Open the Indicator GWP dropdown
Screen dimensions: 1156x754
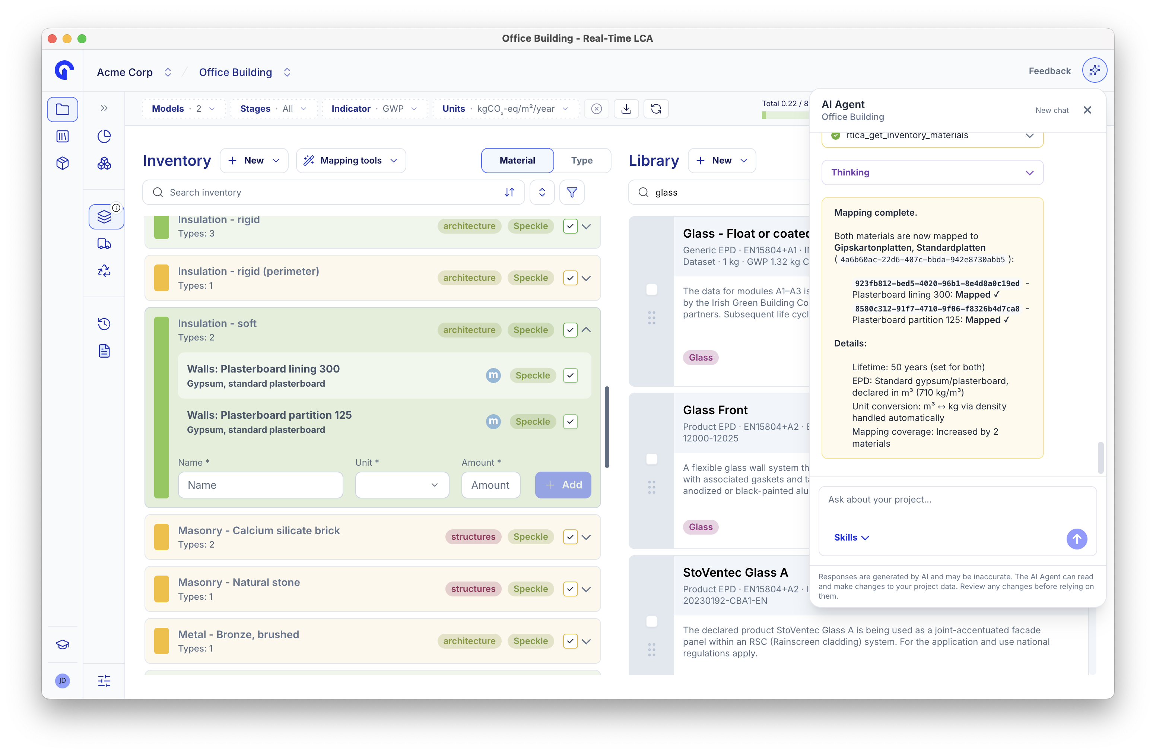374,109
